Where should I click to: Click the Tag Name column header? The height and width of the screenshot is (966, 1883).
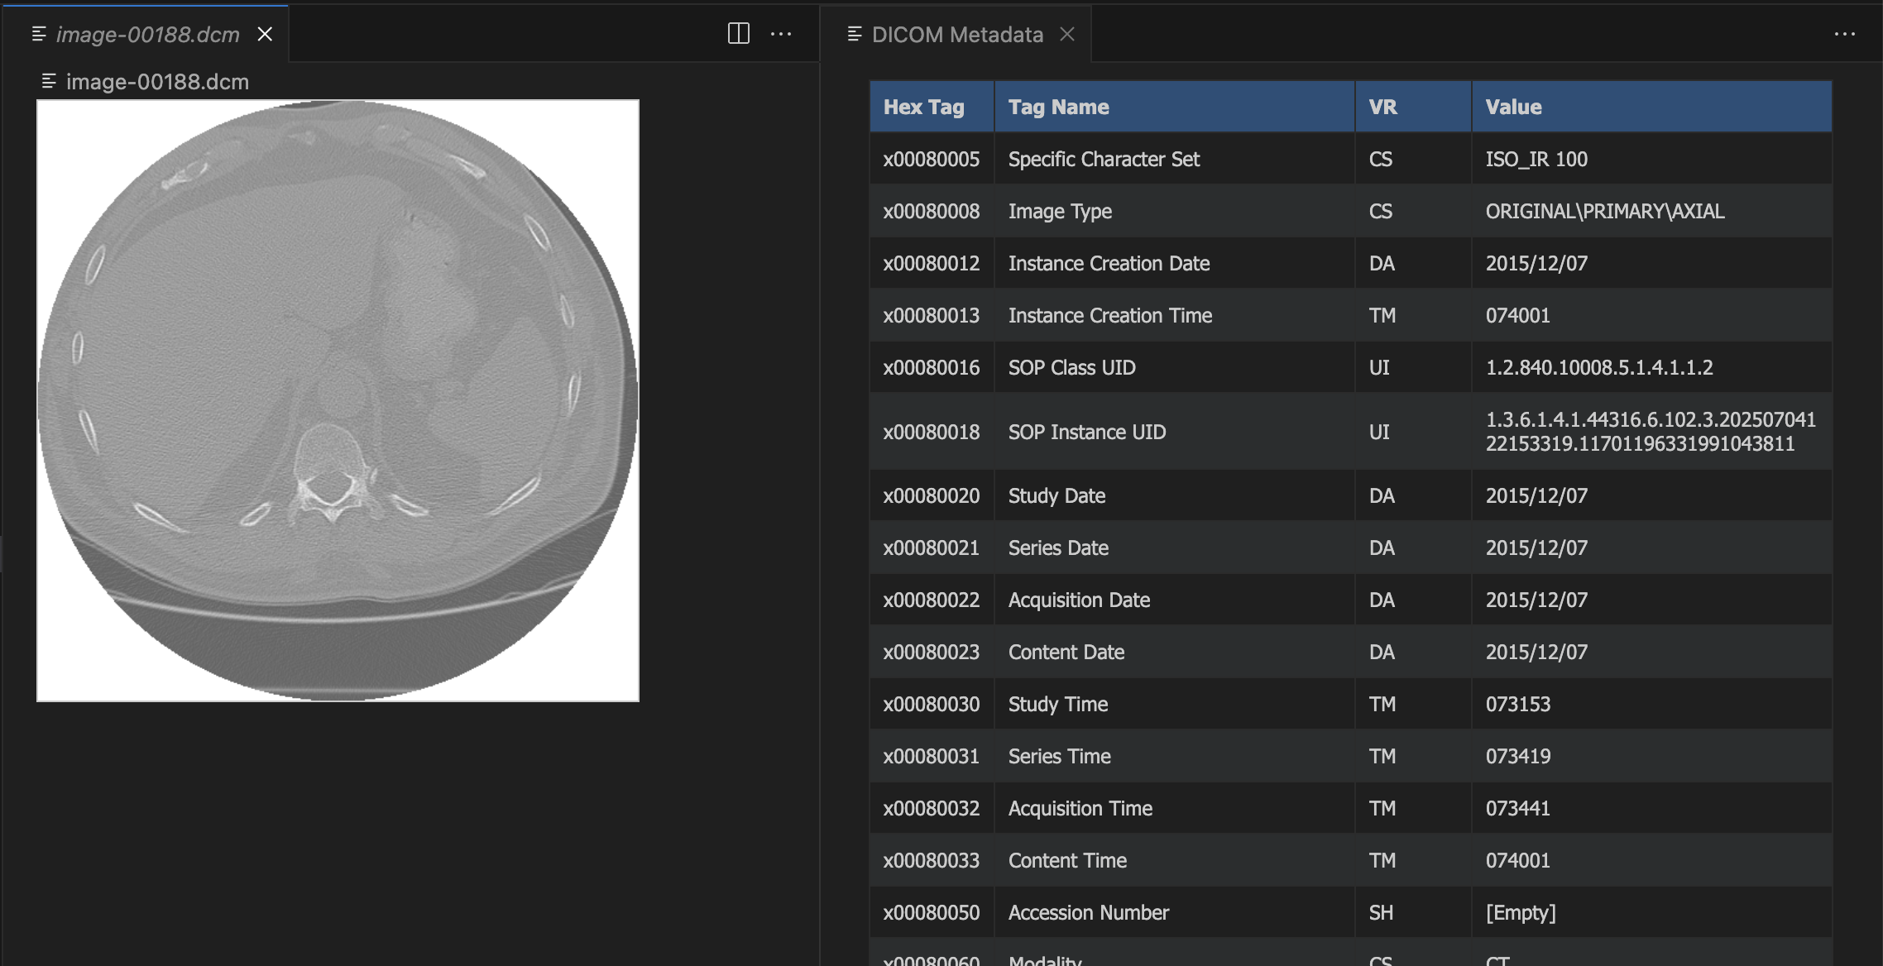pos(1058,107)
